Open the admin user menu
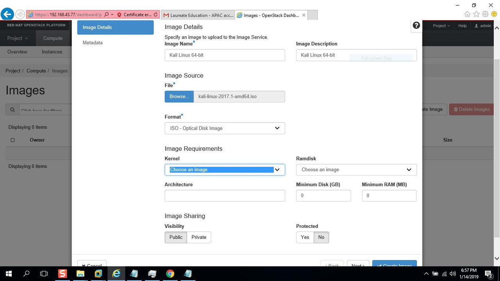The image size is (500, 281). 484,26
